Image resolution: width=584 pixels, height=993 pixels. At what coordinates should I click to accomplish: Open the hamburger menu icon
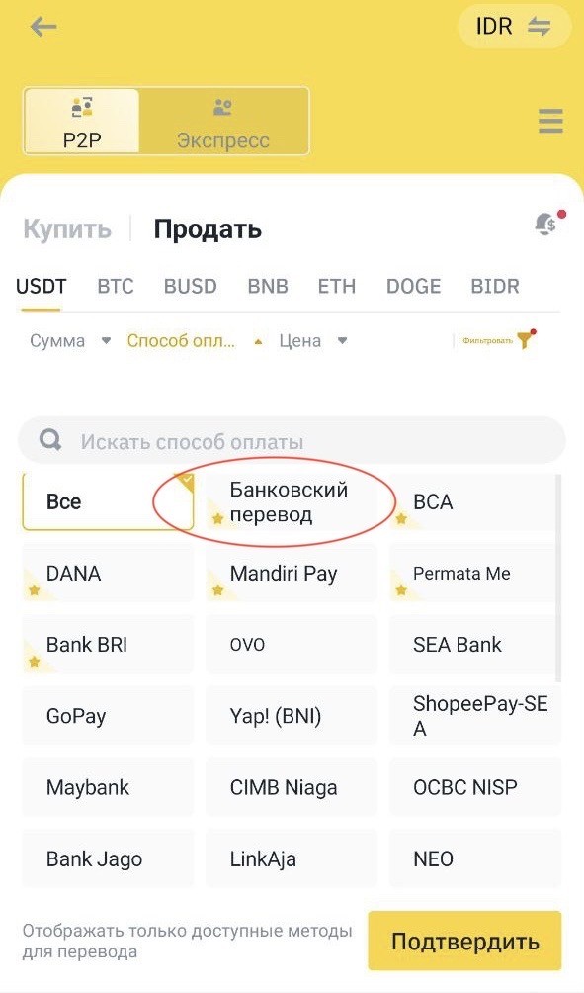click(550, 121)
